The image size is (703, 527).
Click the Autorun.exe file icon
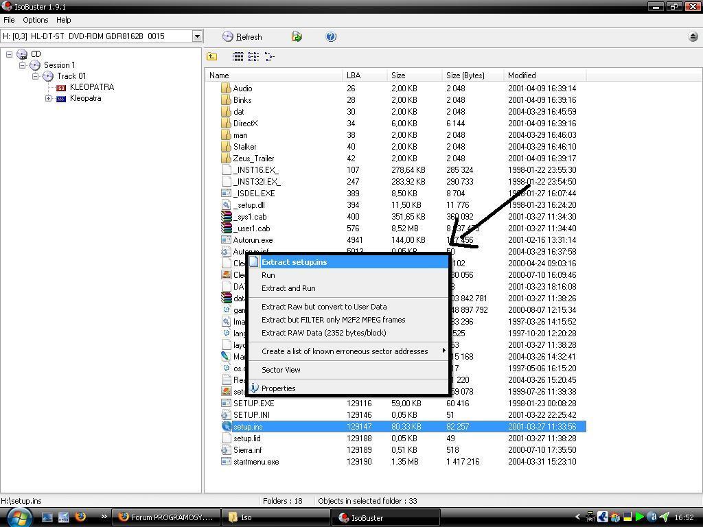coord(227,239)
